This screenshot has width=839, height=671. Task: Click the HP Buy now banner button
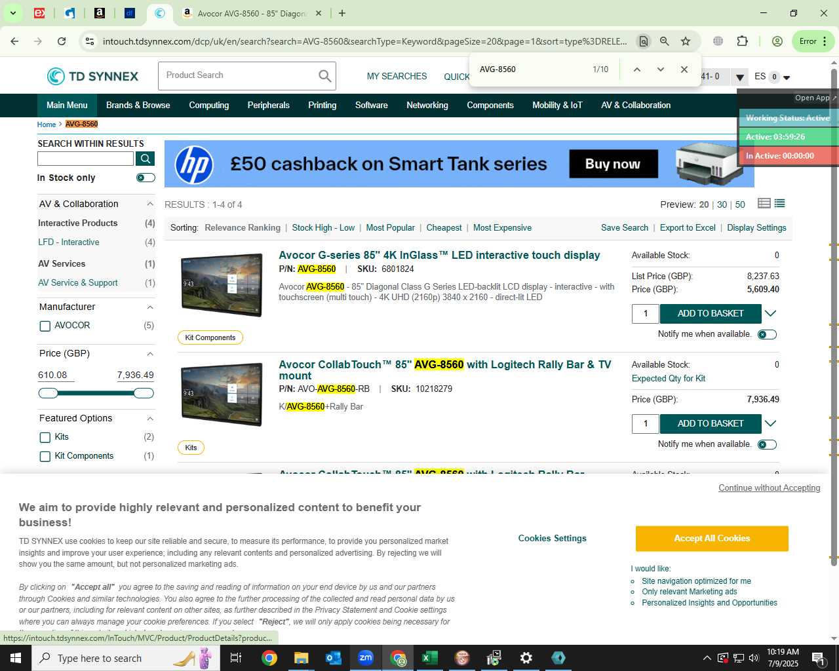(x=613, y=164)
